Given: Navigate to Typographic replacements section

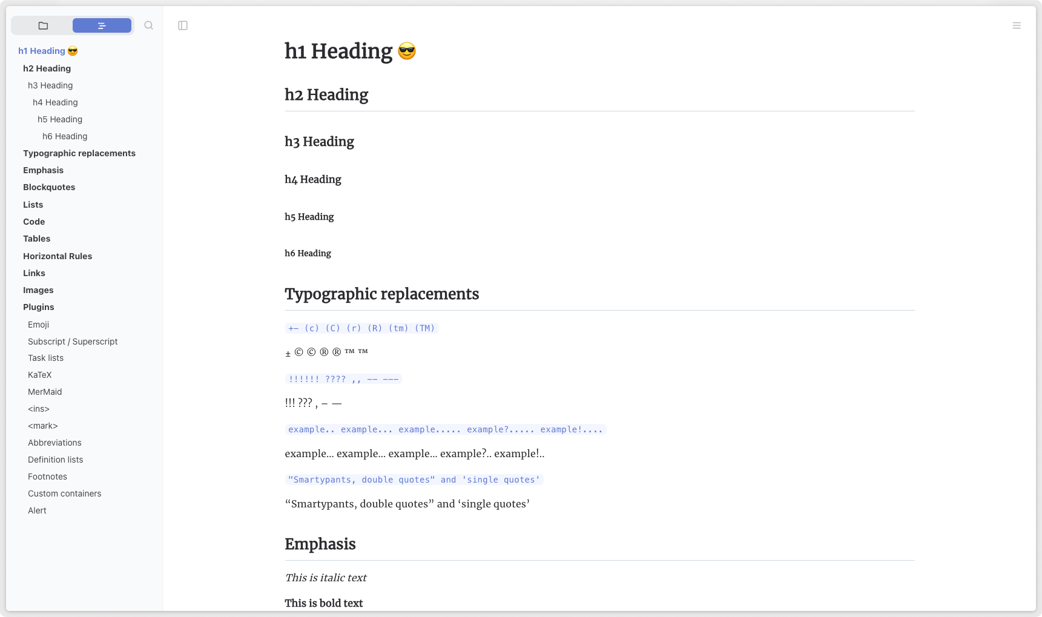Looking at the screenshot, I should 79,153.
